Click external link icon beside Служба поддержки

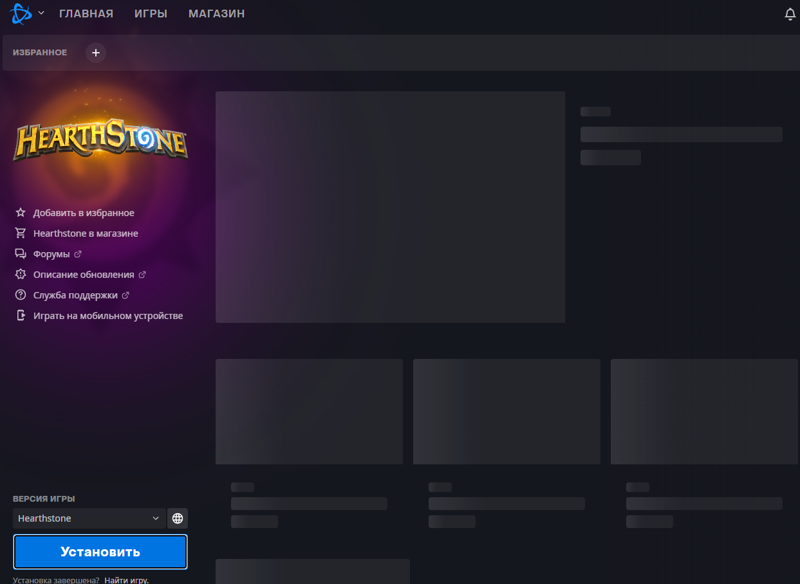click(126, 295)
